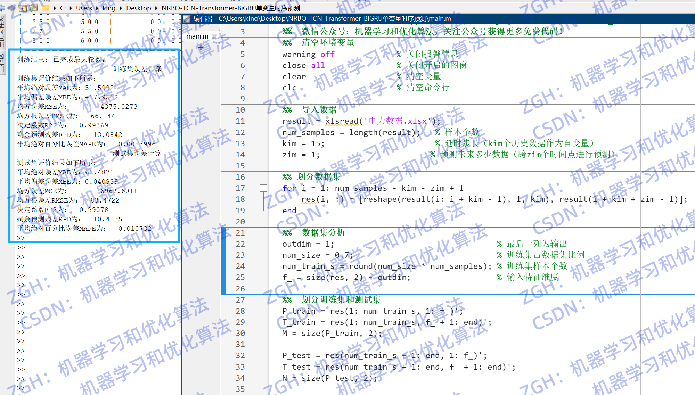
Task: Open NRBO-TCN-Transformer-BiGRU folder breadcrumb
Action: [230, 8]
